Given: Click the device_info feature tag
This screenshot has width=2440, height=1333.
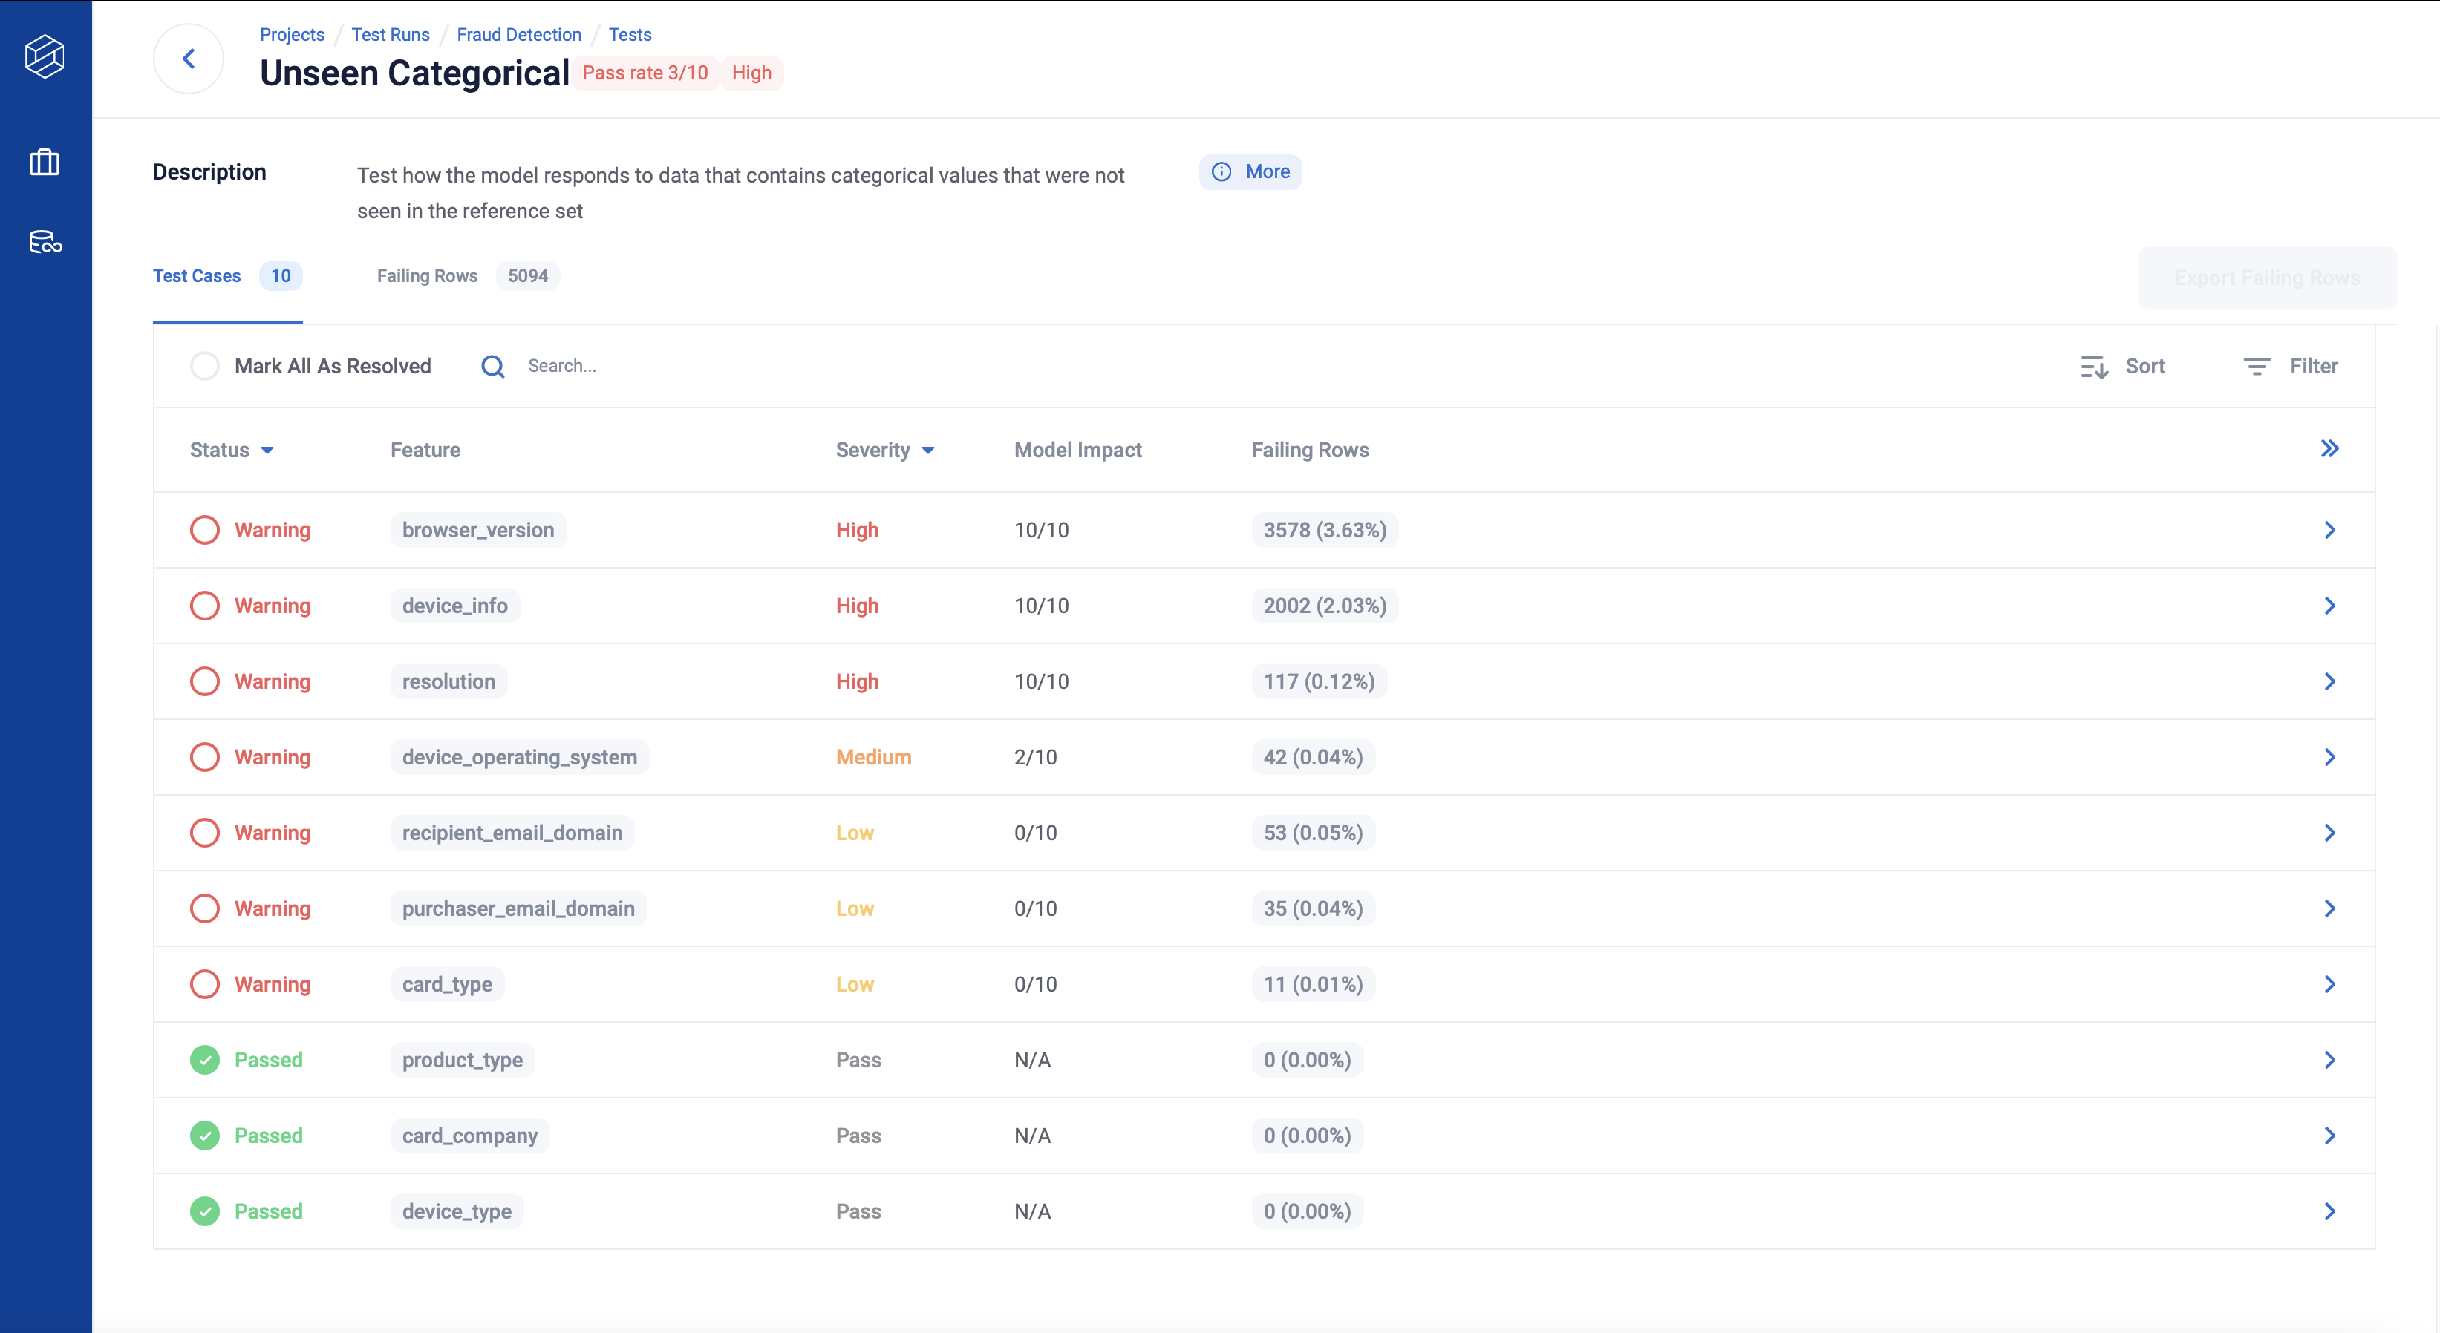Looking at the screenshot, I should (454, 606).
